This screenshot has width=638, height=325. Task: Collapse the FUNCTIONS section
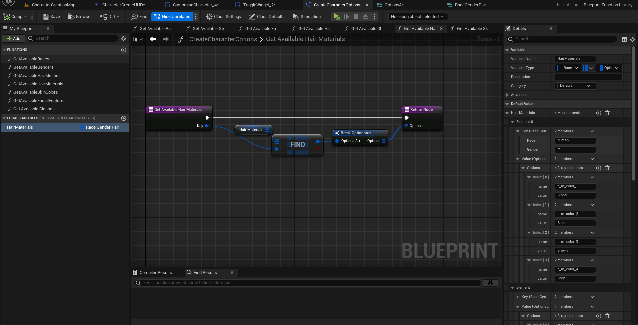[4, 50]
